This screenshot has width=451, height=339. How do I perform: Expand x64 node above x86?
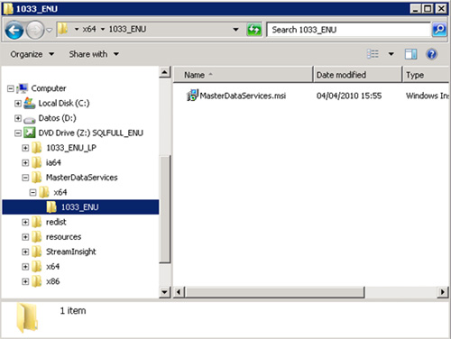click(25, 266)
